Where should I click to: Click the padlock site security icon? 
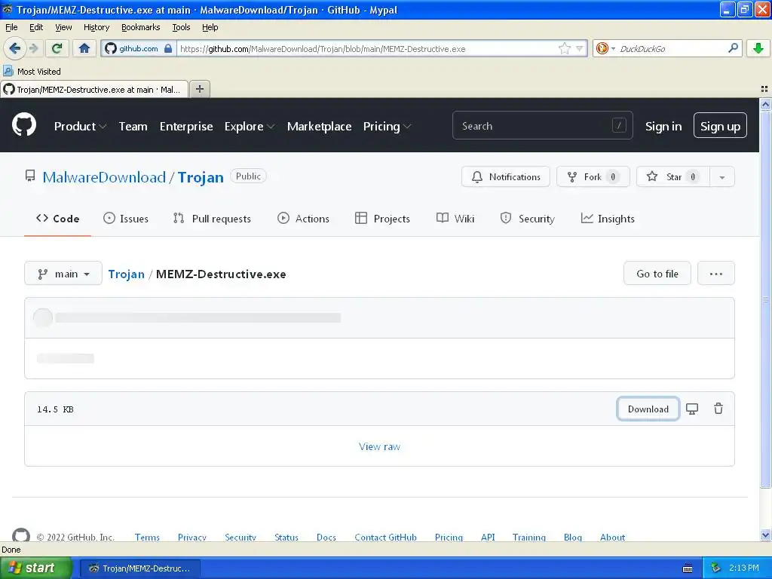[168, 48]
